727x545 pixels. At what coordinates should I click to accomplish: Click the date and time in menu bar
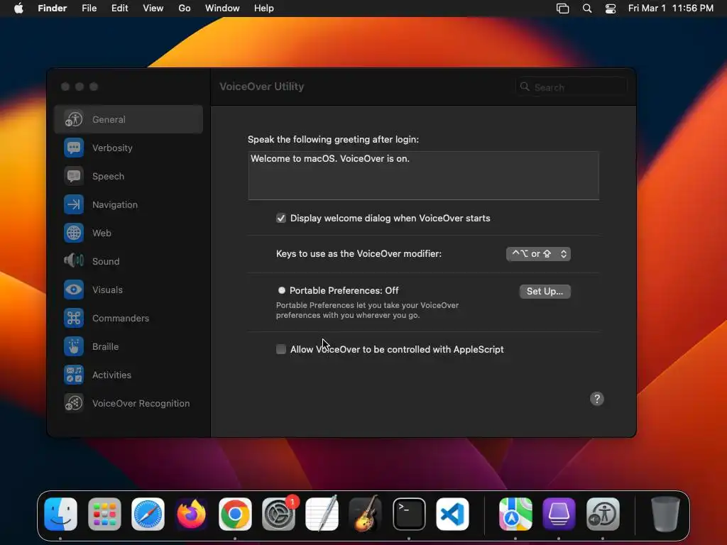(670, 9)
